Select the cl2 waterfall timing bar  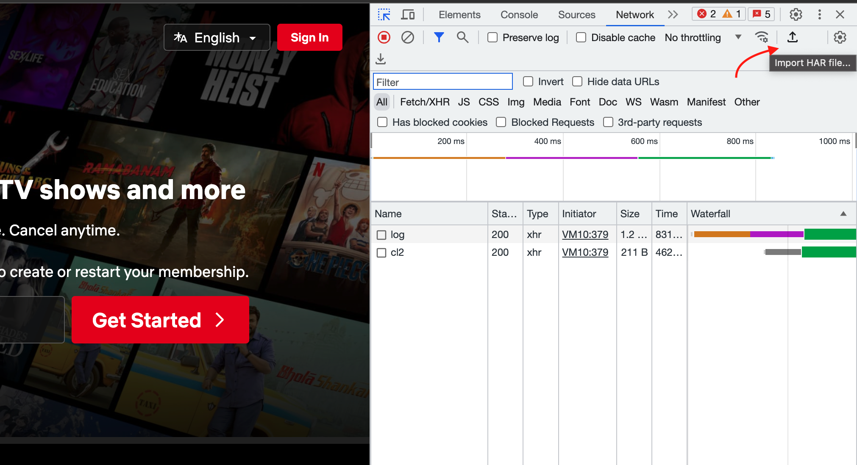(x=810, y=252)
